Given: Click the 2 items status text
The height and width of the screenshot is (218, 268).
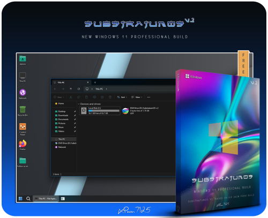Looking at the screenshot, I should (56, 174).
